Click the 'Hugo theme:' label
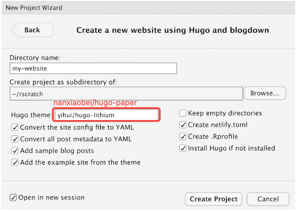297x211 pixels. (x=31, y=115)
